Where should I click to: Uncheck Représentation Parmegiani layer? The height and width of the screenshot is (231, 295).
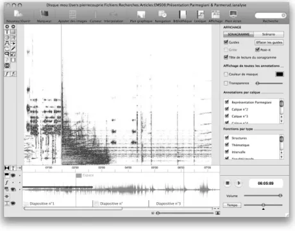[x=227, y=102]
